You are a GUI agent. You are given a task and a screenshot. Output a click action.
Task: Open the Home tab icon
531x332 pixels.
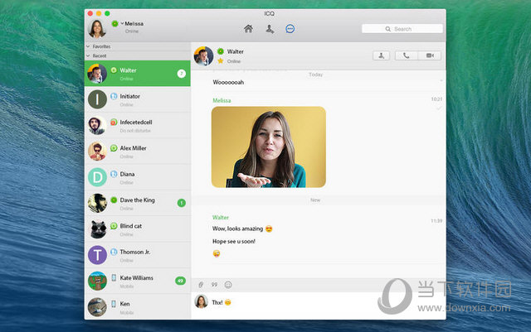pos(248,29)
